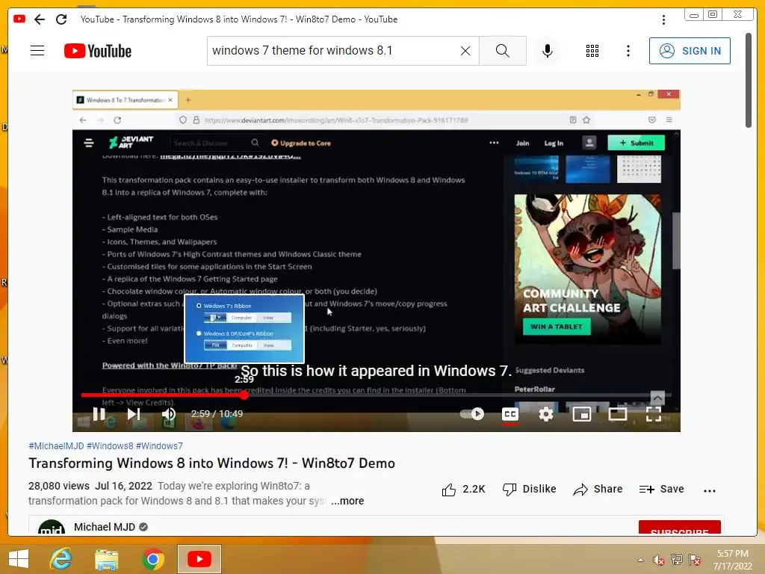
Task: Open YouTube settings vertical dots menu
Action: pyautogui.click(x=628, y=51)
